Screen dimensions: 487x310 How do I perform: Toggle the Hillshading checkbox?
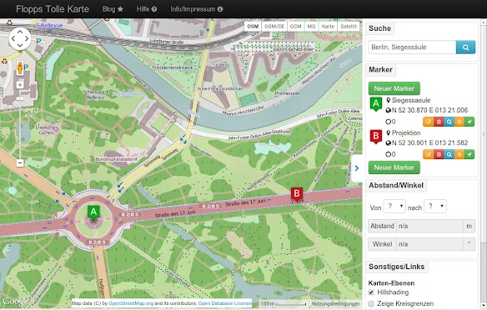371,292
